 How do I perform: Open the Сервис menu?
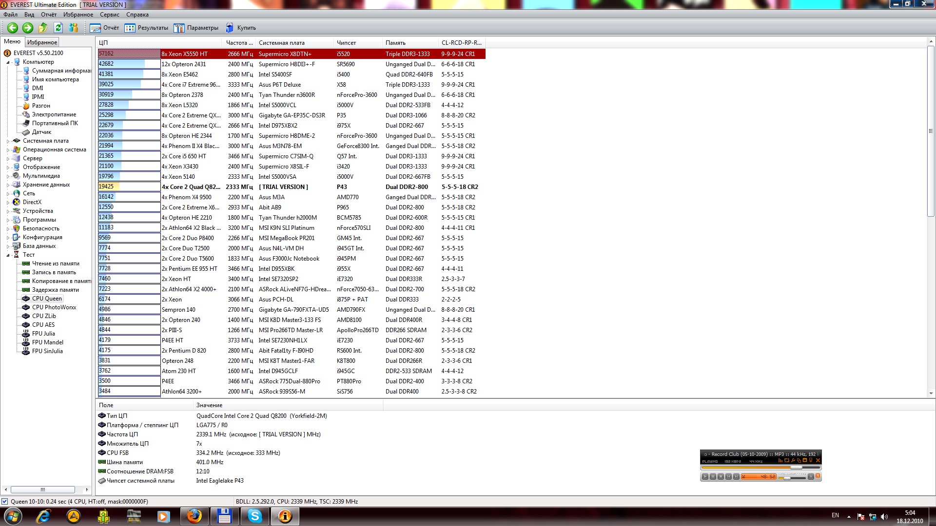point(109,15)
